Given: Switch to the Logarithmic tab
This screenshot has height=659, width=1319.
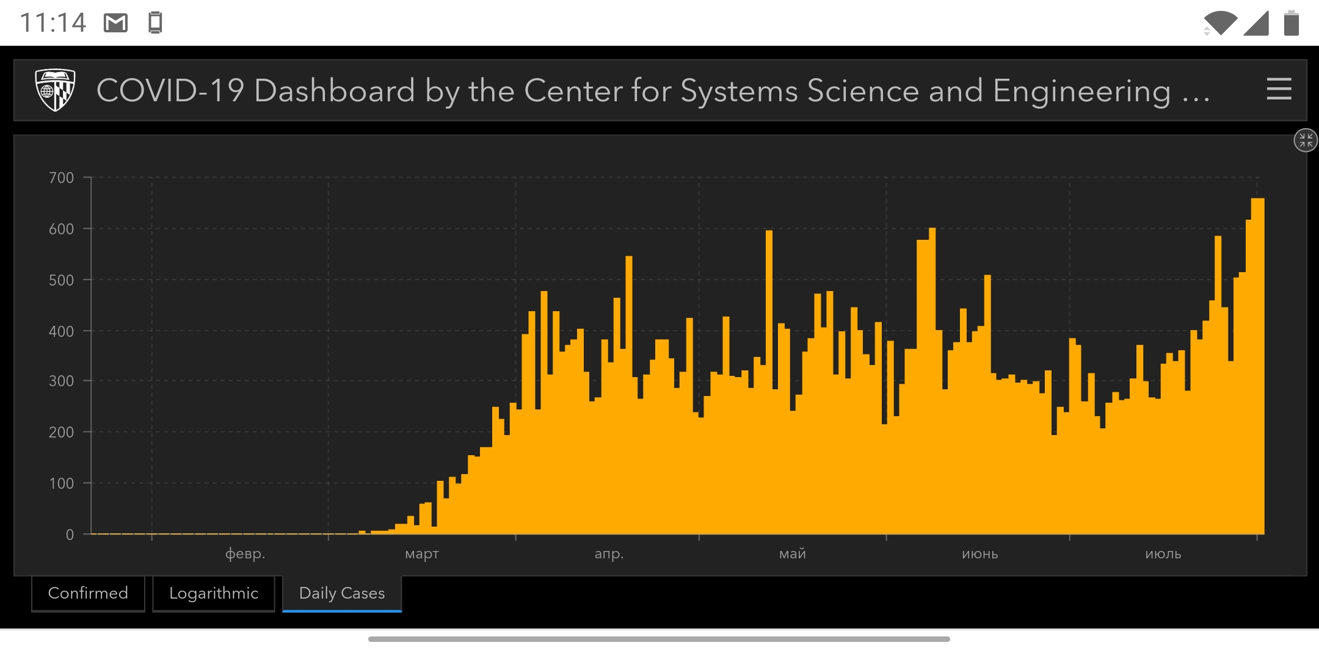Looking at the screenshot, I should 214,593.
